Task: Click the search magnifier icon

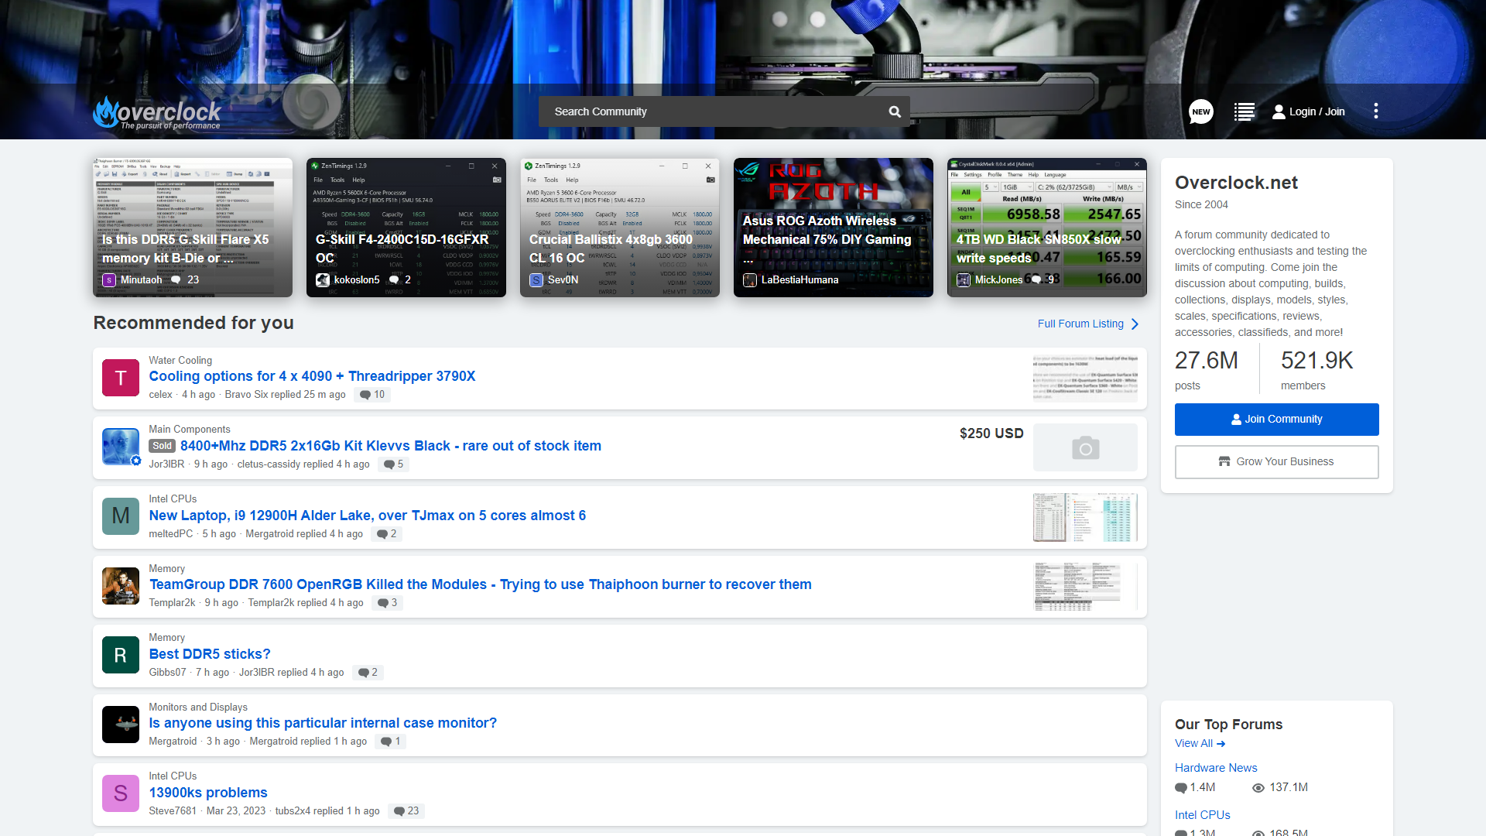Action: [895, 111]
